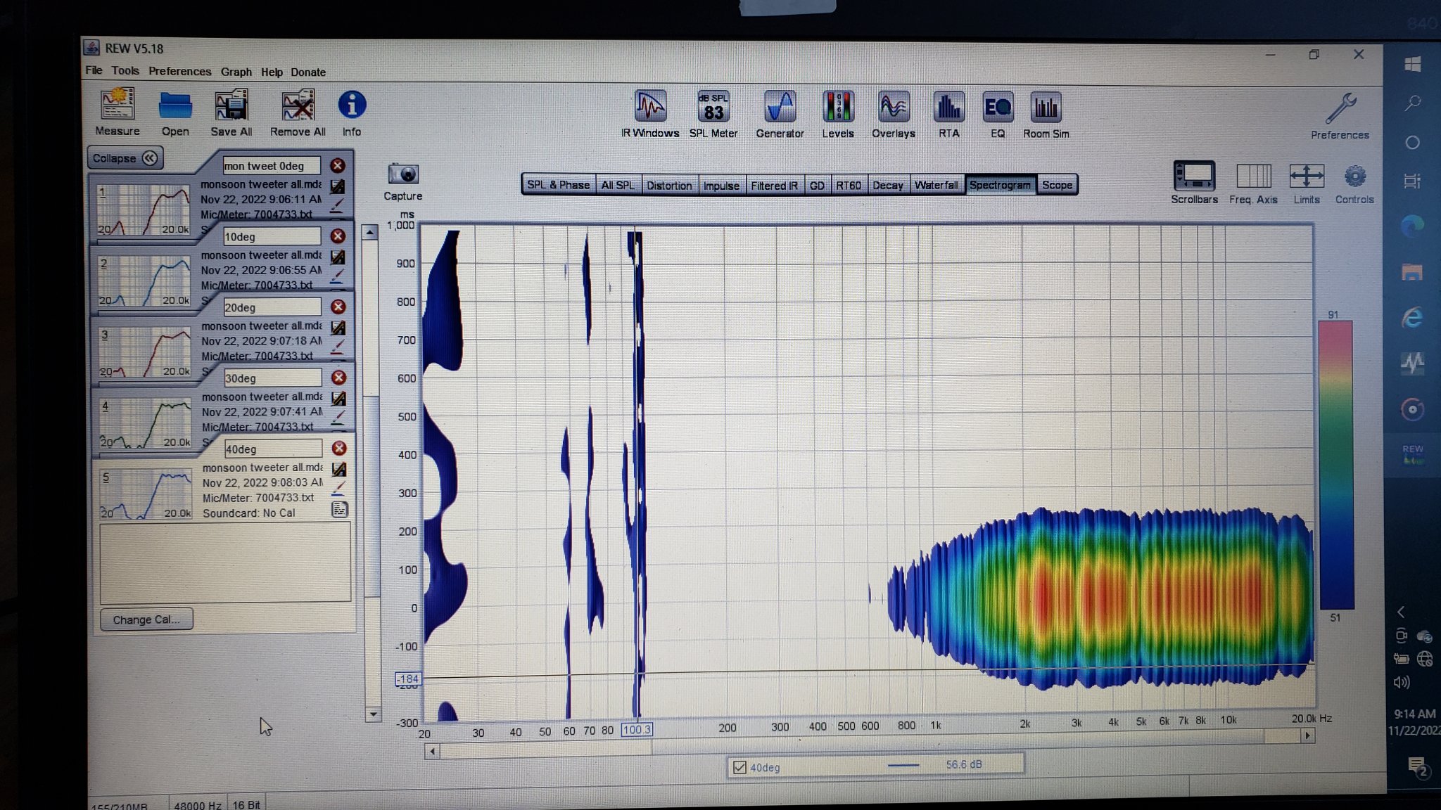Remove the 10deg measurement
The image size is (1441, 810).
338,236
